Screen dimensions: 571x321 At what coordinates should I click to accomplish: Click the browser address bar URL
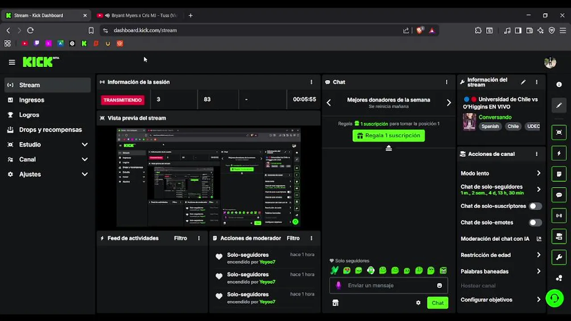145,30
